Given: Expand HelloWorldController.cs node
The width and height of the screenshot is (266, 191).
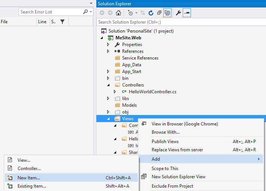Looking at the screenshot, I should [115, 92].
